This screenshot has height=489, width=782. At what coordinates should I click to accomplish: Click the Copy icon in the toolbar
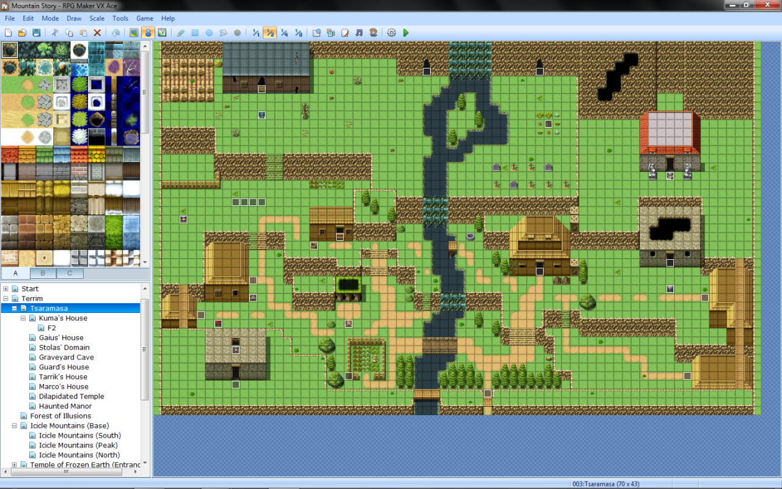point(69,32)
